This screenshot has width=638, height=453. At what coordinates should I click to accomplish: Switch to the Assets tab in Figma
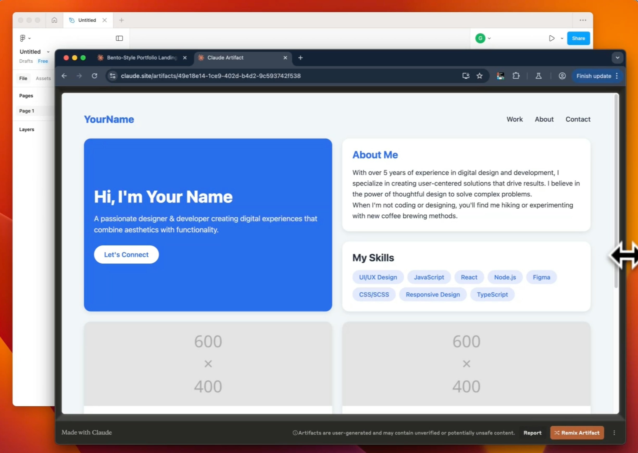point(43,78)
